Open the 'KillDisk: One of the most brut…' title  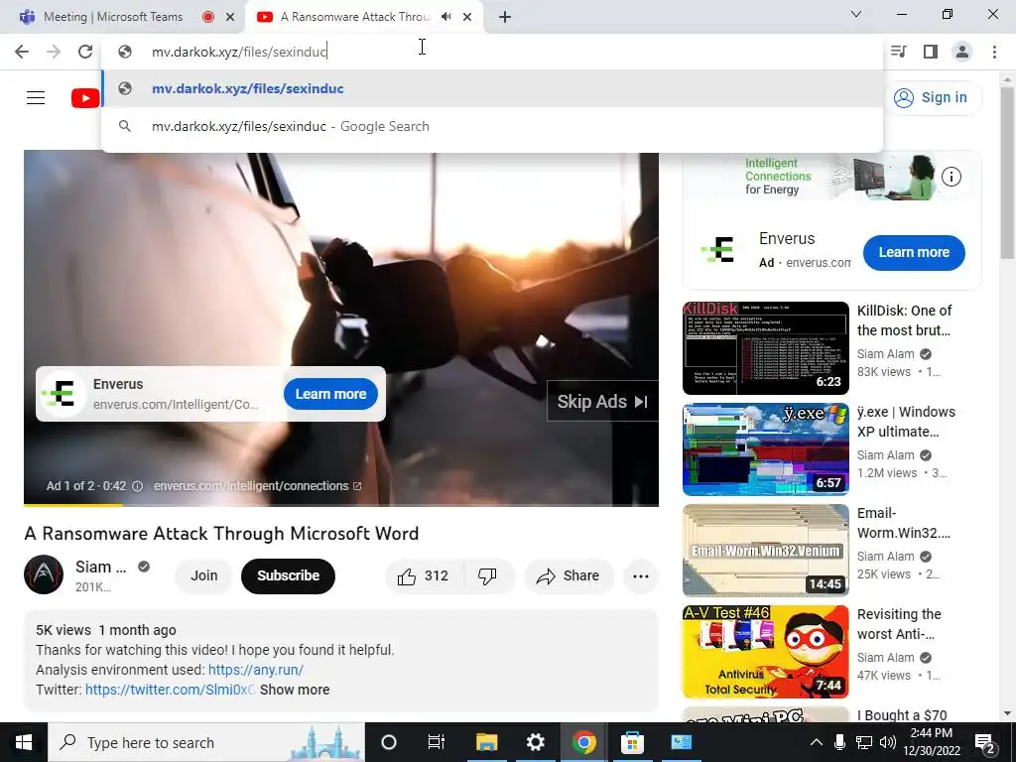[904, 320]
